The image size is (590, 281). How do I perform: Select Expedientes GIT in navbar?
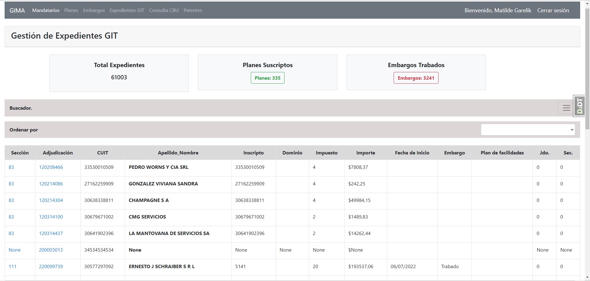point(127,10)
